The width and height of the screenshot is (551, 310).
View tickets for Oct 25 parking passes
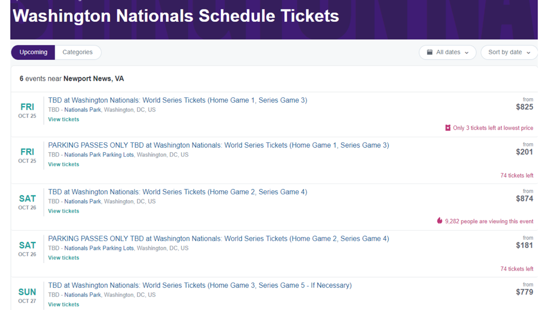pos(64,164)
